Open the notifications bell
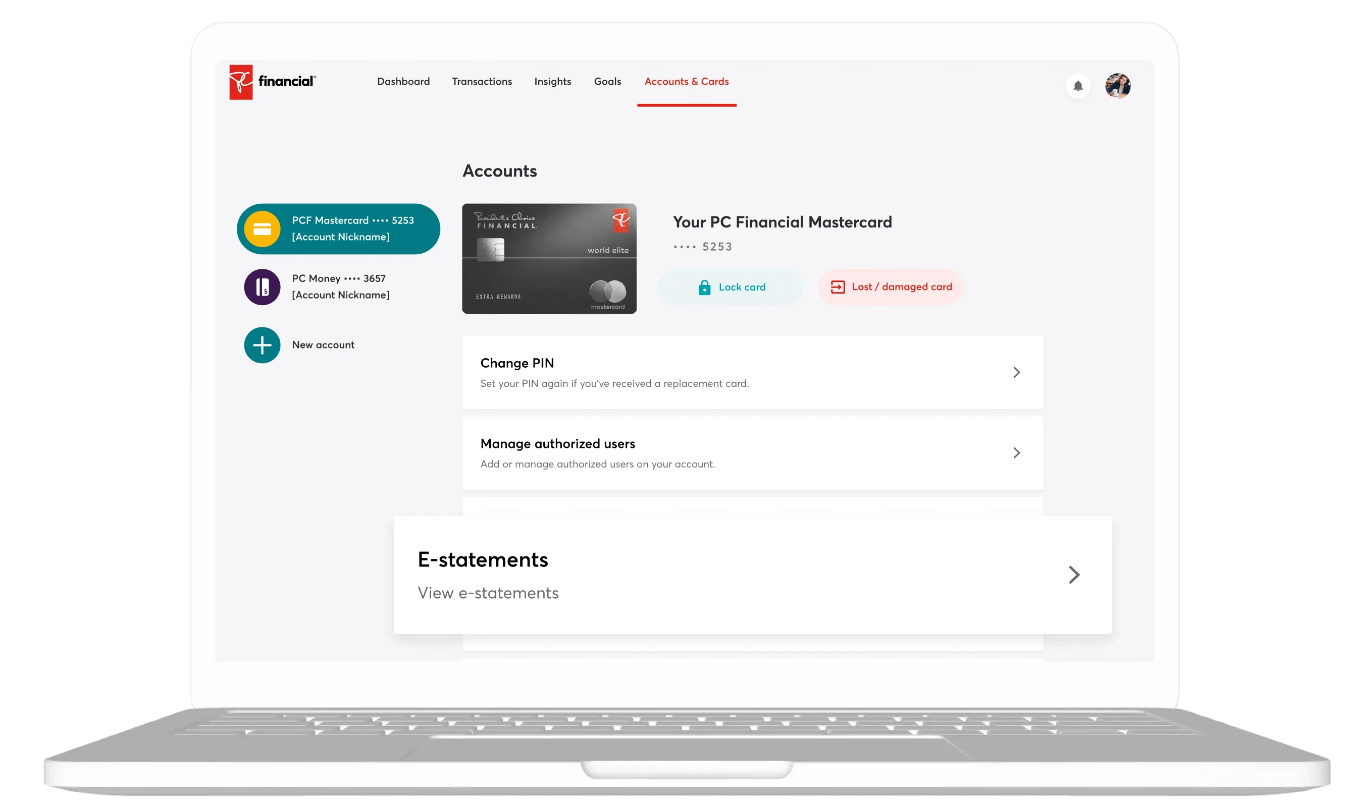The image size is (1351, 802). [x=1077, y=86]
